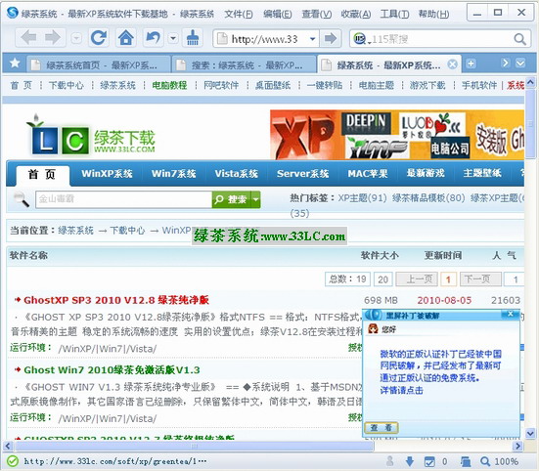Select the Vista系统 nav tab
The width and height of the screenshot is (539, 471).
(x=237, y=173)
